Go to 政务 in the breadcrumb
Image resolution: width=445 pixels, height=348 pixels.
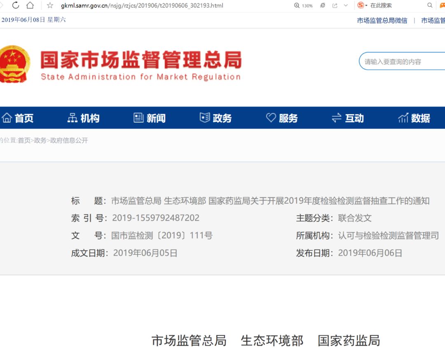pos(40,140)
